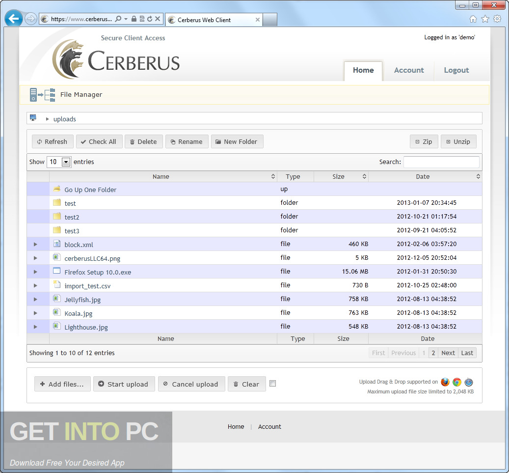Expand details for Jellyfish.jpg row
The width and height of the screenshot is (509, 473).
click(x=35, y=299)
